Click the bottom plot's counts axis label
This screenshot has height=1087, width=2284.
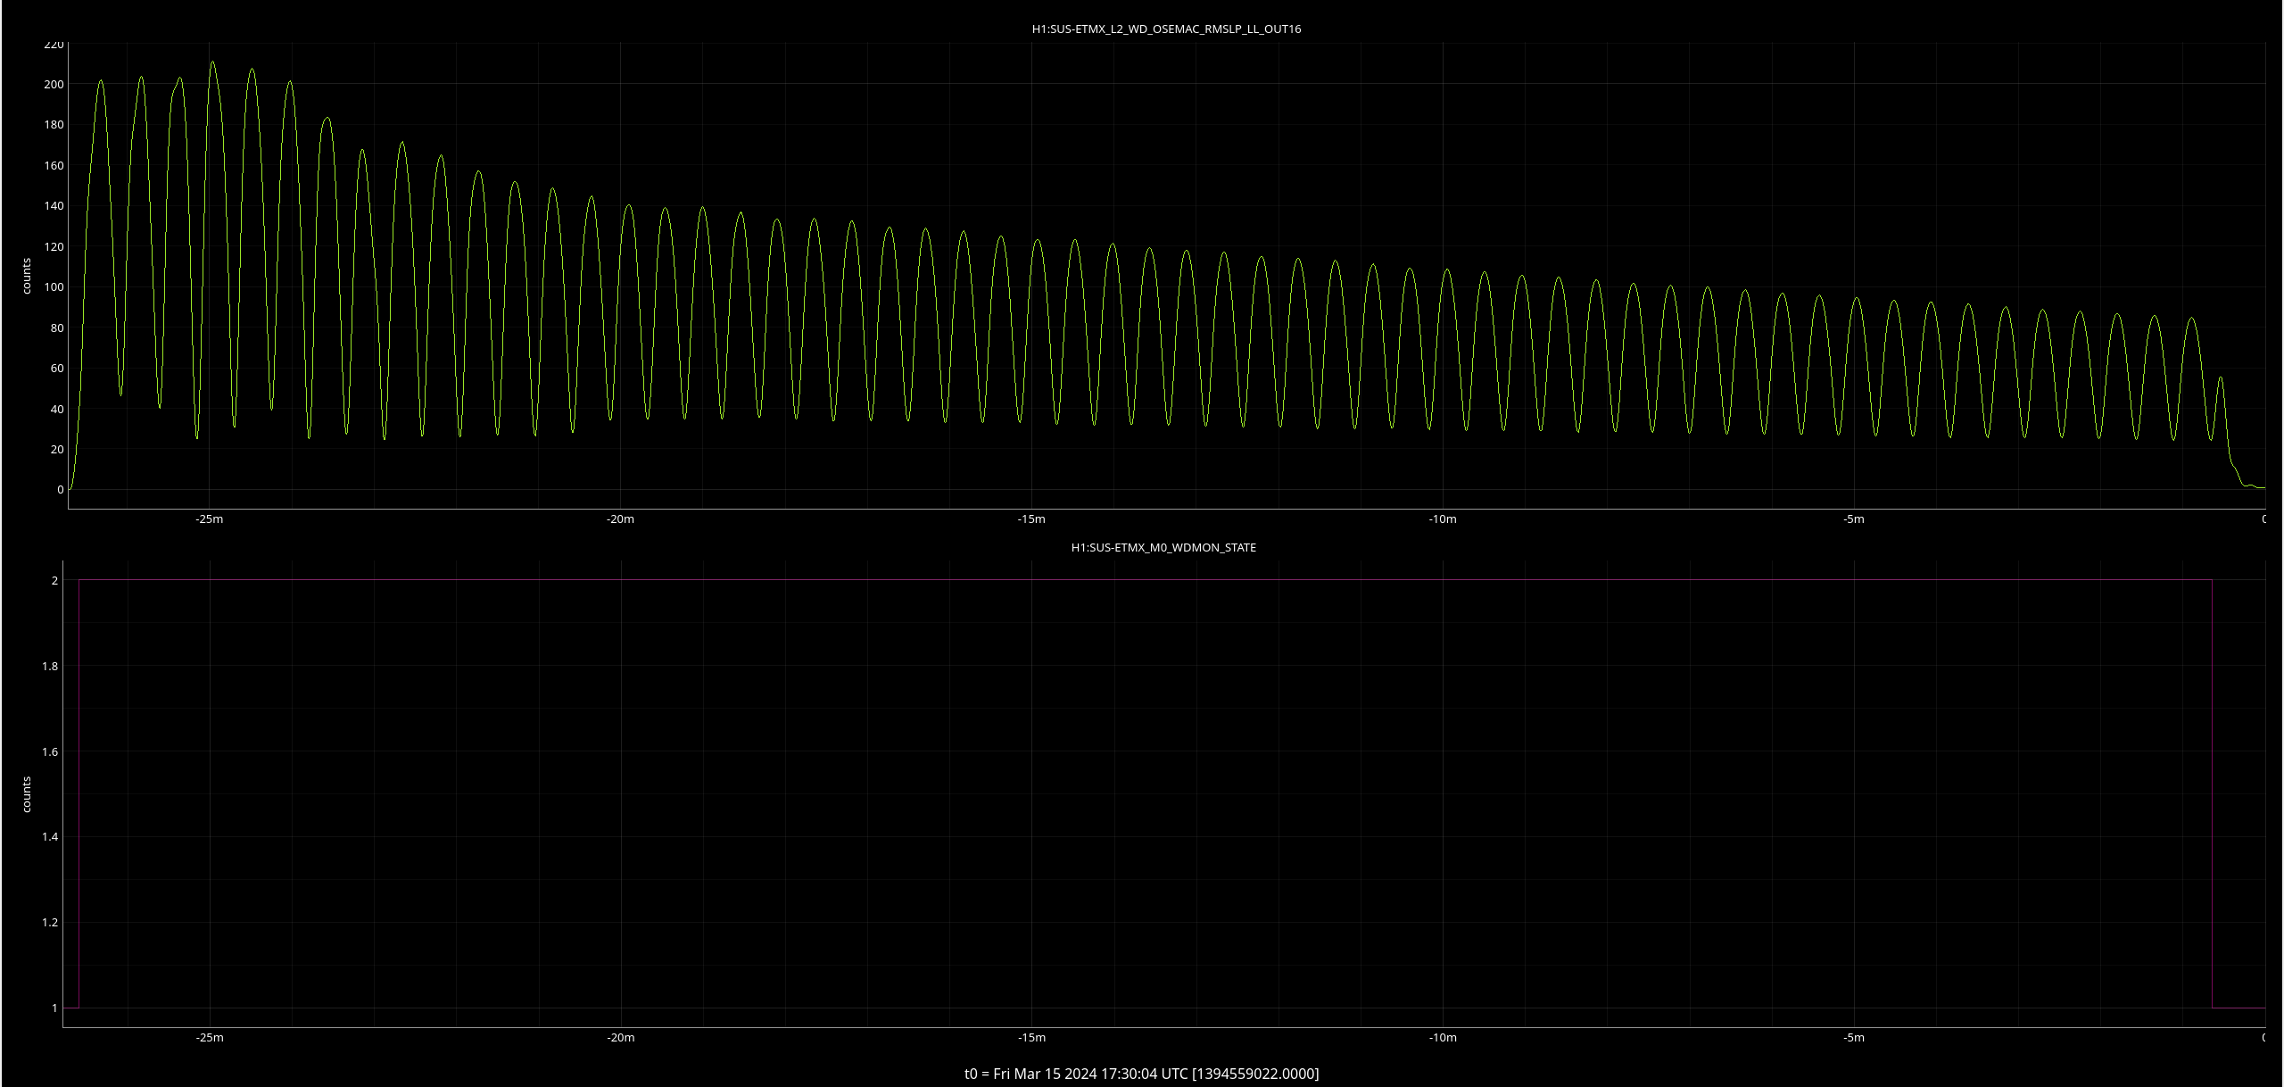27,794
